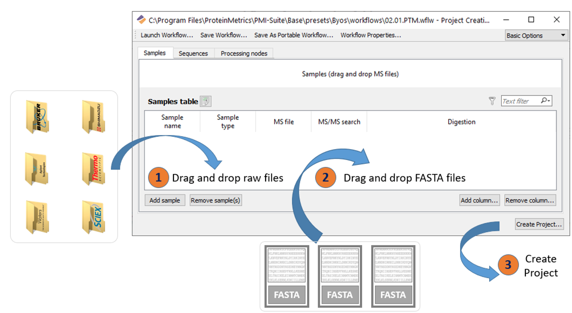The image size is (572, 313).
Task: Click the filter funnel icon
Action: (491, 100)
